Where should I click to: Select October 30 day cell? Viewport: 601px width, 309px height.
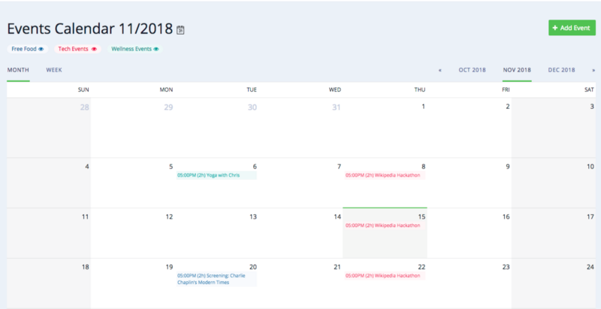click(x=217, y=128)
